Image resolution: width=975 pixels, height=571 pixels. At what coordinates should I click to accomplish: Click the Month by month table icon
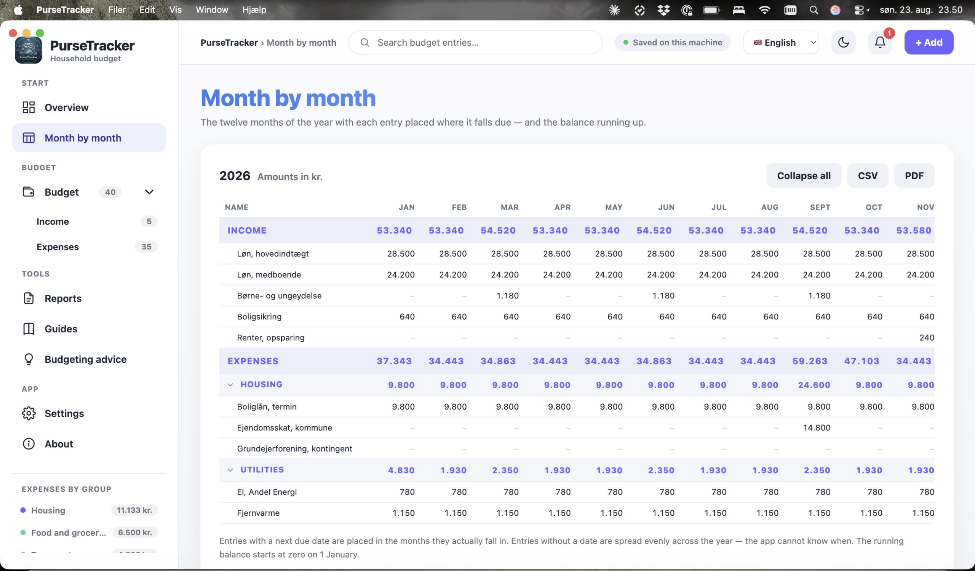(x=29, y=138)
